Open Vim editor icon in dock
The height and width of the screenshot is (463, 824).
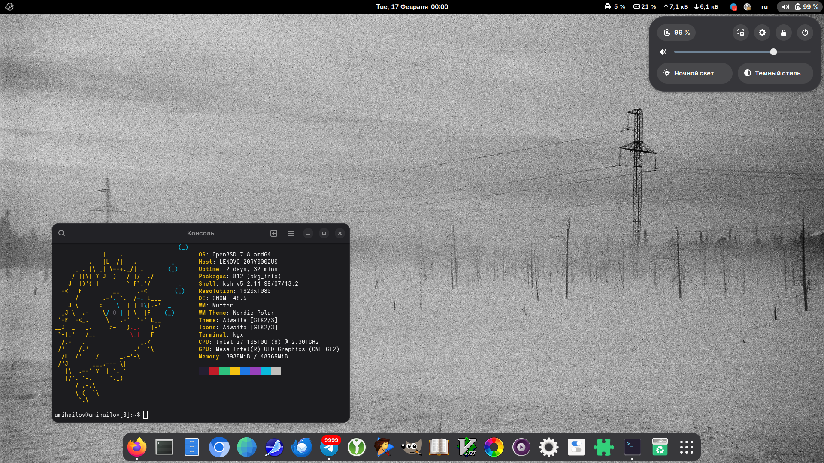point(467,447)
